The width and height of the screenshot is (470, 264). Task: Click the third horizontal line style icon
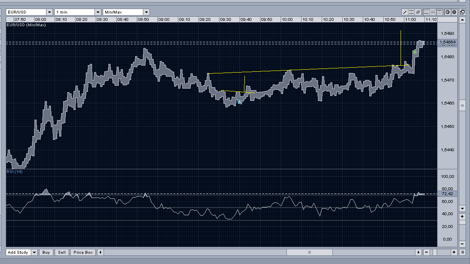coord(440,12)
